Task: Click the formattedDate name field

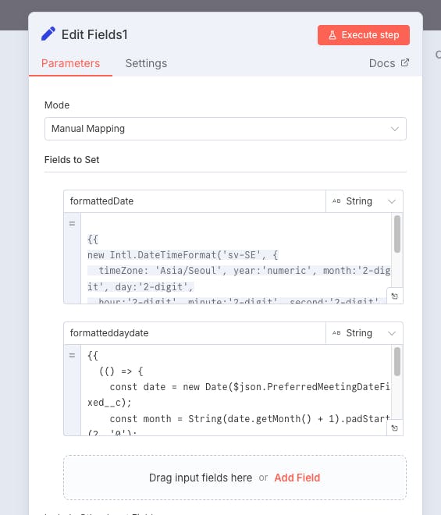Action: pos(194,201)
